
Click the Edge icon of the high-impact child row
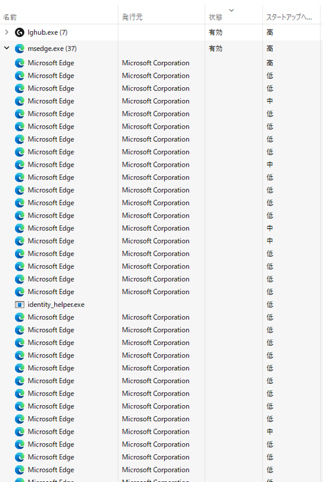click(x=19, y=63)
